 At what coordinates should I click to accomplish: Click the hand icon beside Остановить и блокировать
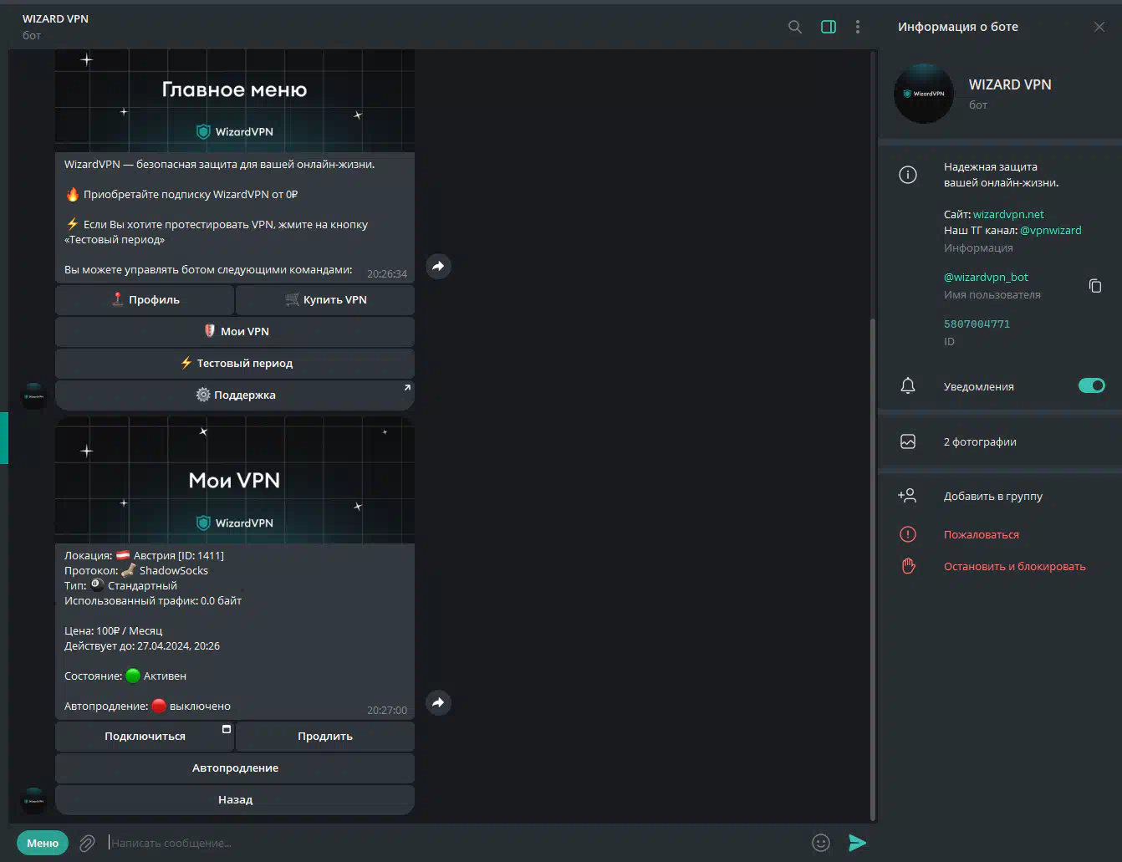908,566
